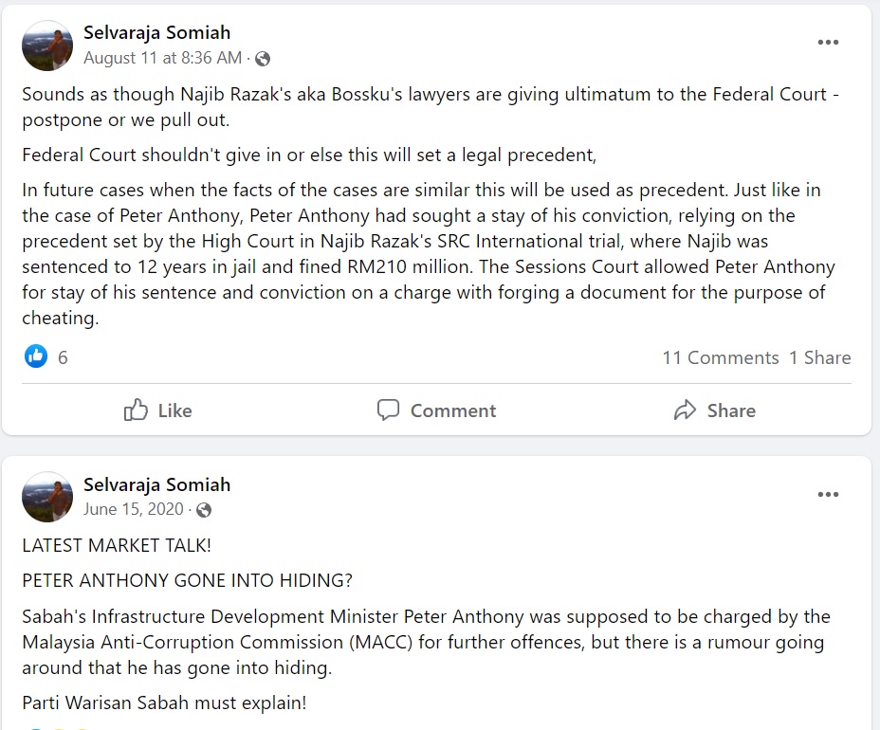The height and width of the screenshot is (730, 880).
Task: Open the profile picture on the second post
Action: 47,497
